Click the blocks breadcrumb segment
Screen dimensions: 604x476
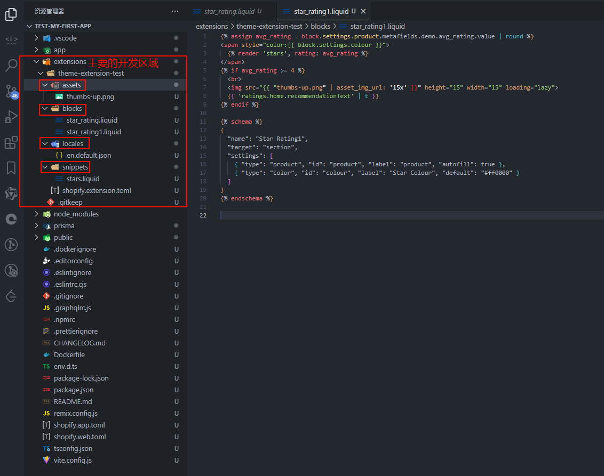click(x=320, y=26)
